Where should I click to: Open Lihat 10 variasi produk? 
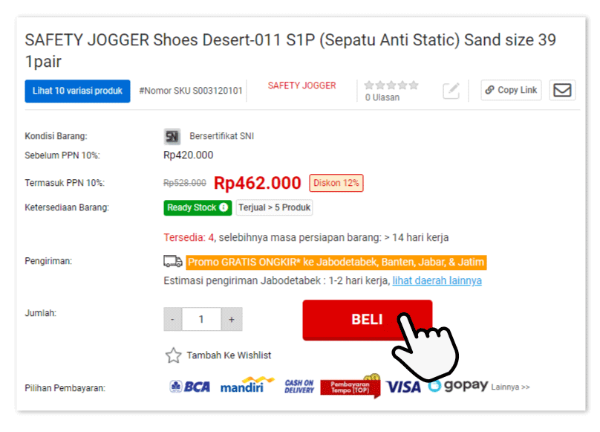coord(77,91)
